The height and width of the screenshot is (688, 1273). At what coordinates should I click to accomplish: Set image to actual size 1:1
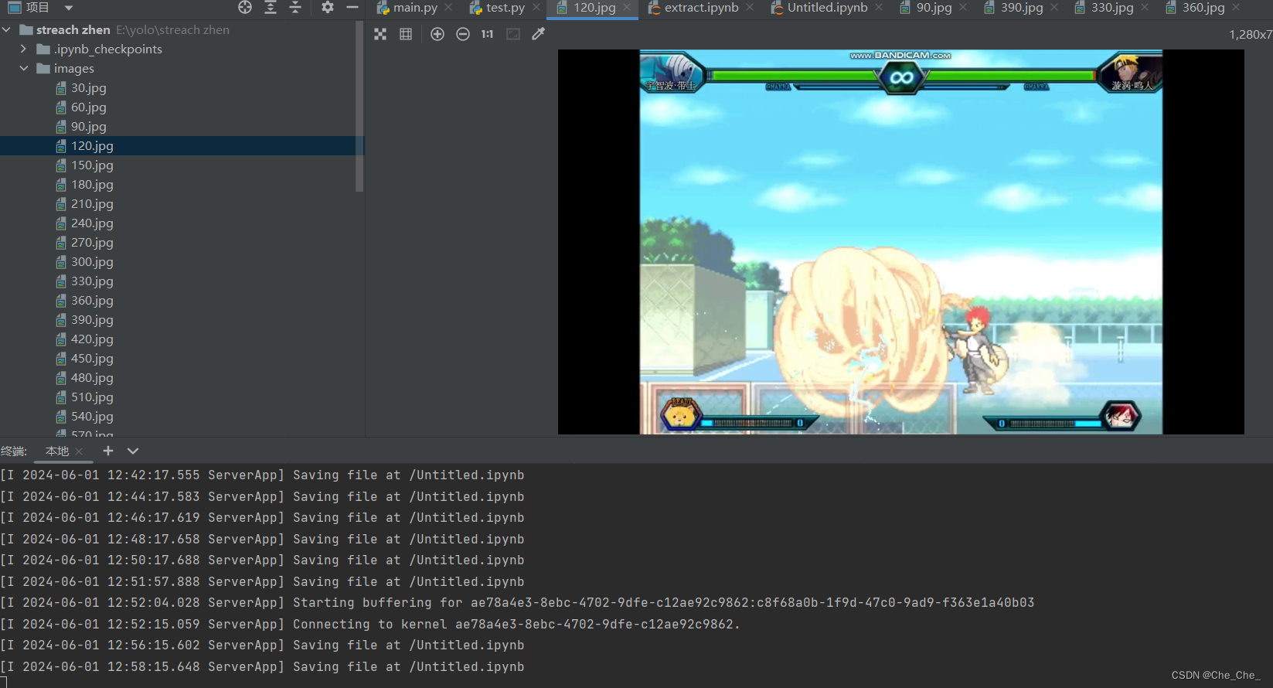point(487,34)
